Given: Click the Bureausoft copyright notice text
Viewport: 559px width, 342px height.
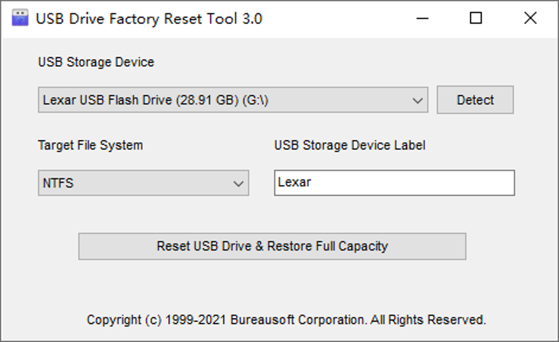Looking at the screenshot, I should (x=286, y=320).
